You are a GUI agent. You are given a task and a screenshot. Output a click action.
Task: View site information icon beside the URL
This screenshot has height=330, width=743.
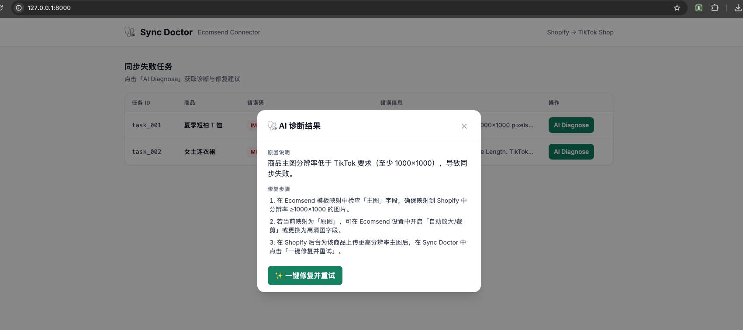pos(19,8)
